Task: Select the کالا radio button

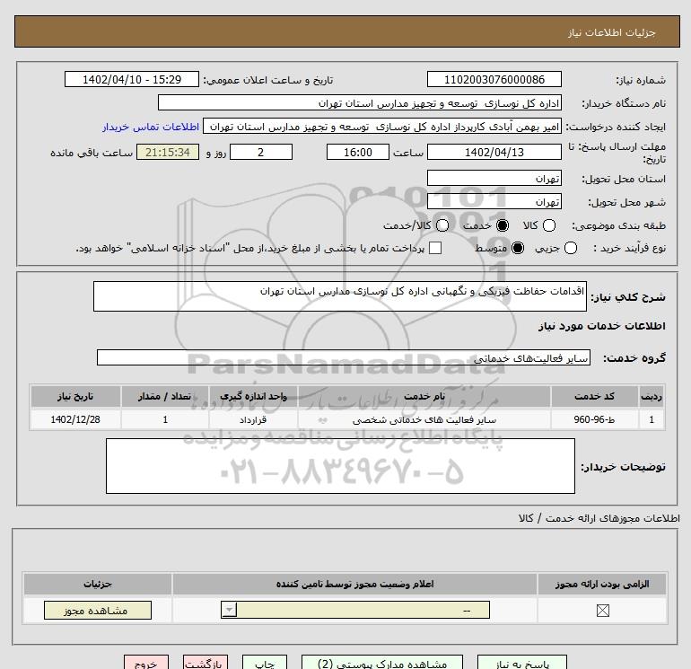Action: (x=548, y=225)
